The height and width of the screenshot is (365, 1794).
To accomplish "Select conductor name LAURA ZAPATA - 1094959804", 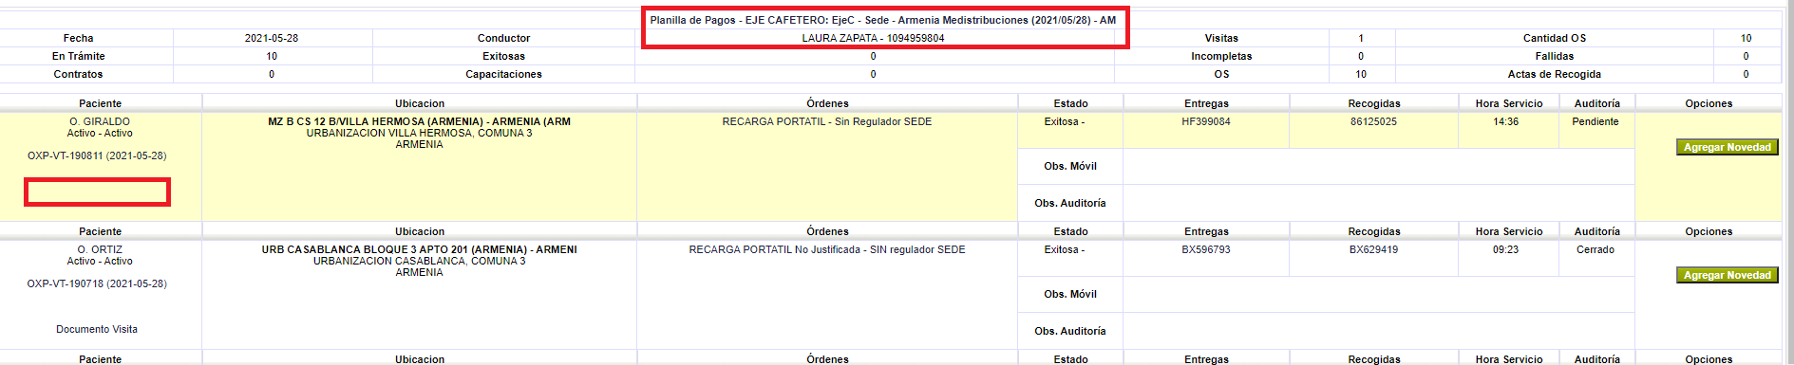I will tap(873, 38).
